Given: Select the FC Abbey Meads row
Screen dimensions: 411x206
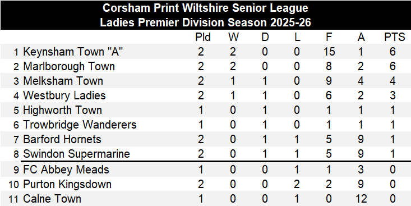Looking at the screenshot, I should point(205,170).
